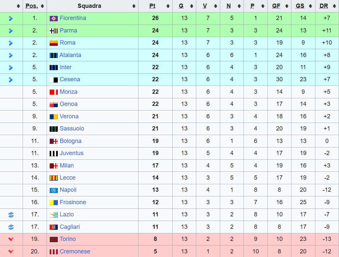Viewport: 339px width, 257px height.
Task: Click the Napoli club badge icon
Action: tap(53, 190)
